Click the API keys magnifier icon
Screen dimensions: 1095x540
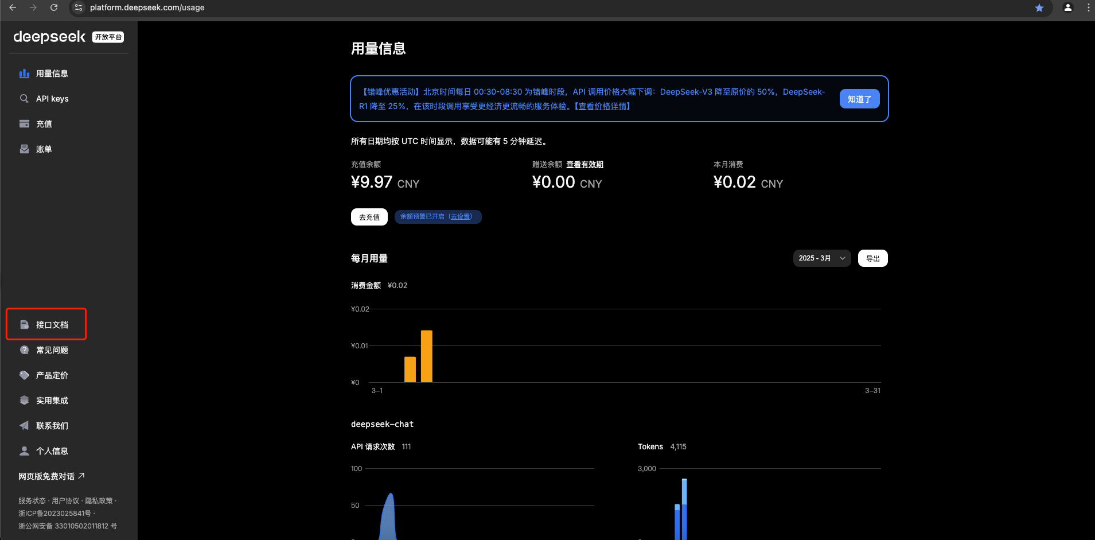24,99
